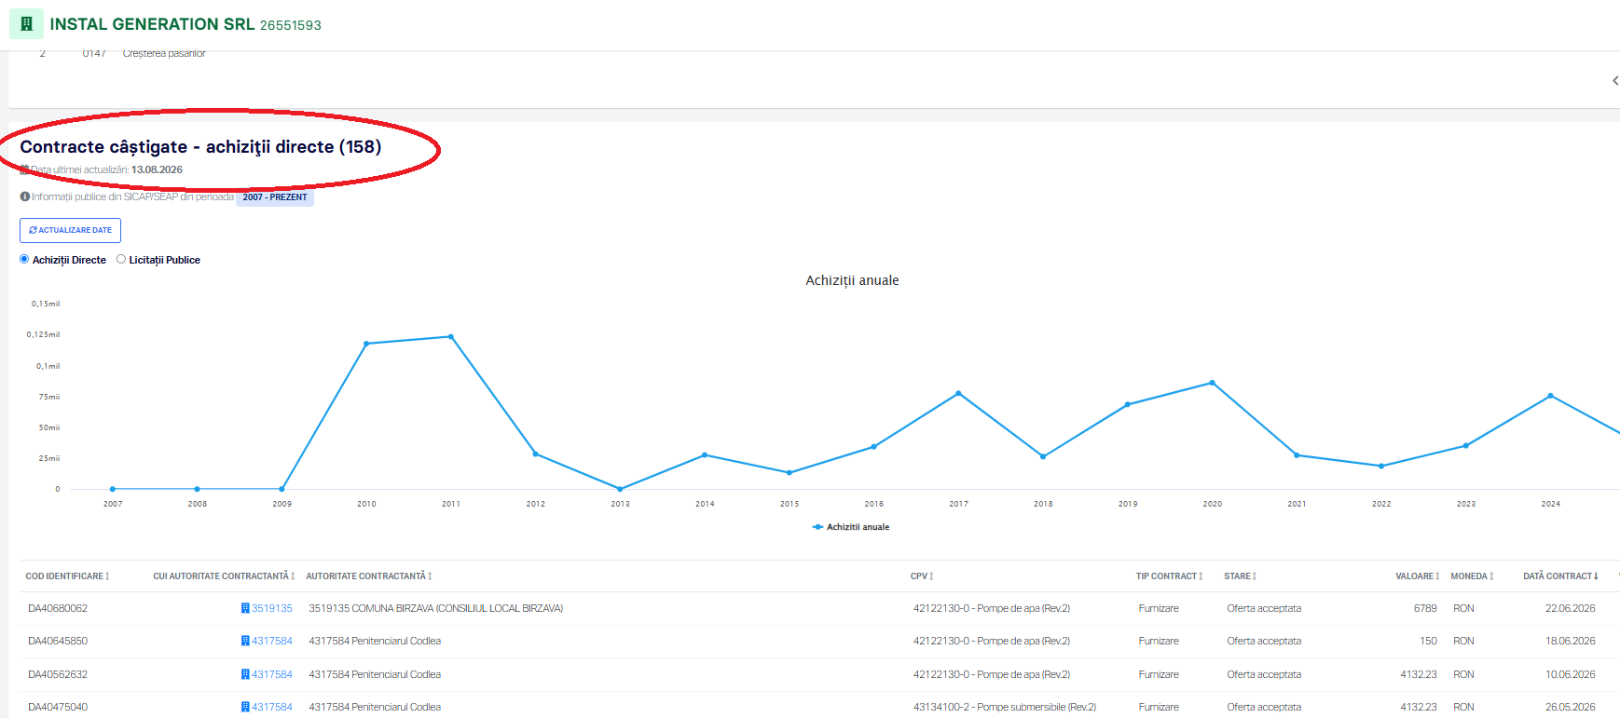
Task: Toggle the Achiziții anuale legend series
Action: tap(851, 527)
